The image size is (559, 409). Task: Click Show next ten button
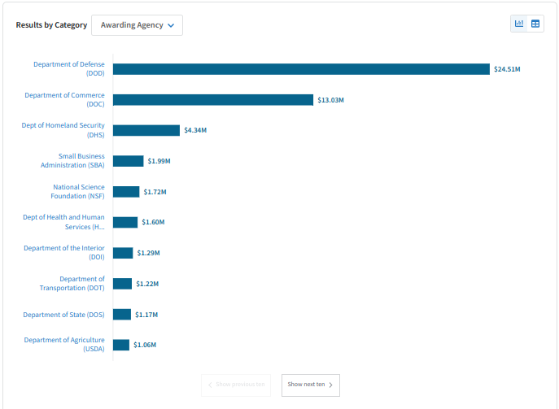pos(311,385)
